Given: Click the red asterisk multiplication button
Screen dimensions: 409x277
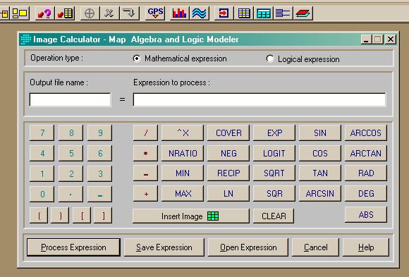Looking at the screenshot, I should pyautogui.click(x=145, y=153).
